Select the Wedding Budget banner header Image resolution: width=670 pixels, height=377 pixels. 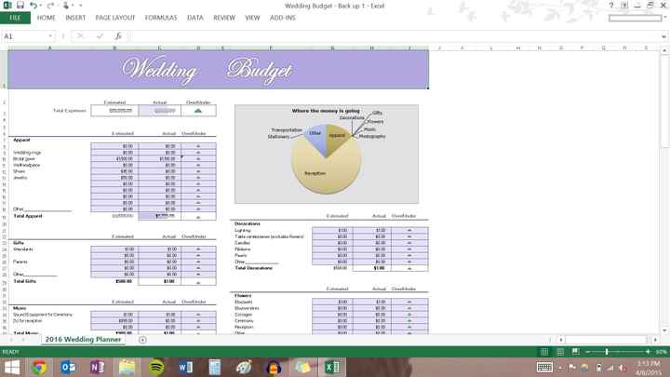218,70
